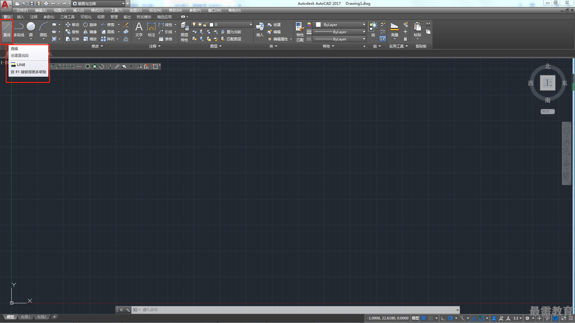The image size is (575, 323).
Task: Switch to the 参数化 ribbon tab
Action: pos(49,17)
